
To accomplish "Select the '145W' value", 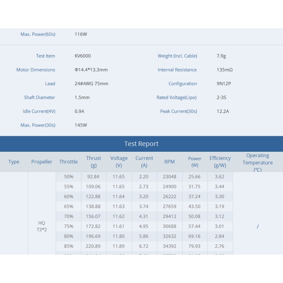I will coord(81,125).
